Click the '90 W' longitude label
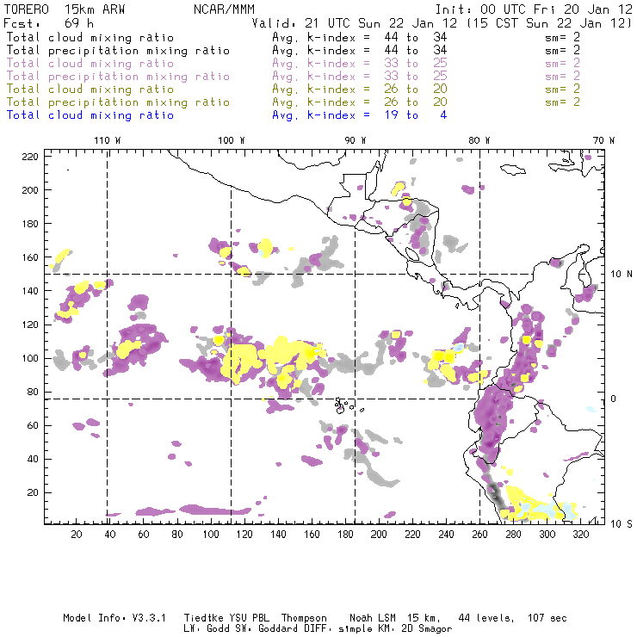The height and width of the screenshot is (637, 637). click(x=355, y=140)
